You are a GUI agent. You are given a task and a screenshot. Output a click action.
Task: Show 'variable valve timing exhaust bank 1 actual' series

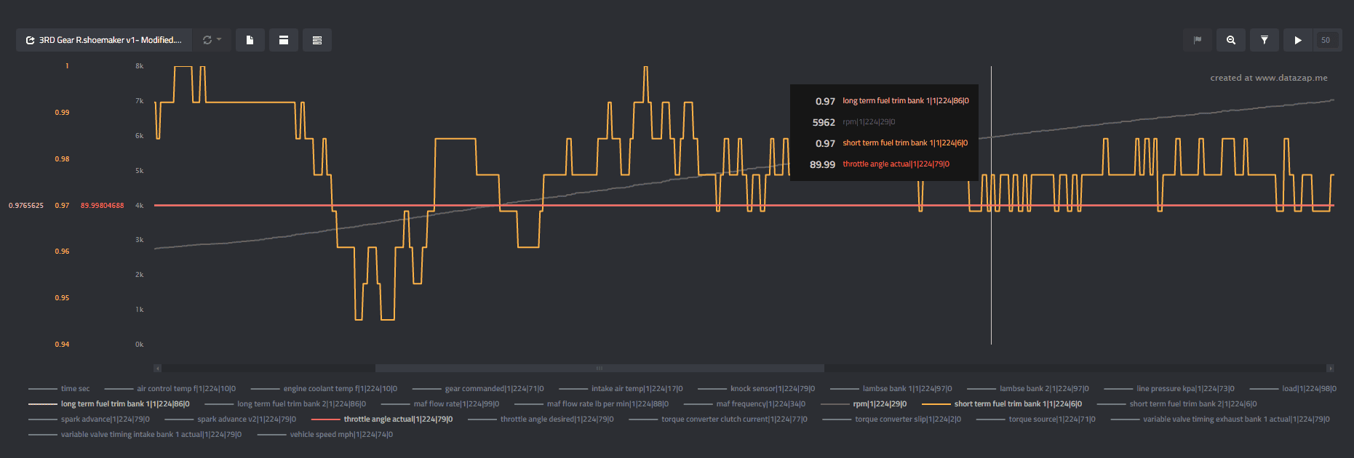click(x=1220, y=419)
